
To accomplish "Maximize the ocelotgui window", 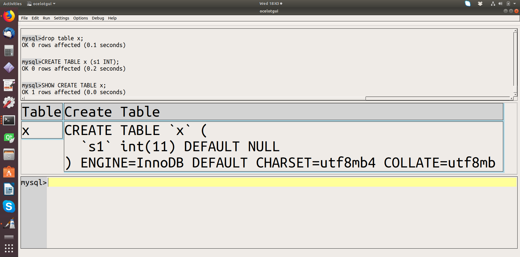I will [511, 11].
